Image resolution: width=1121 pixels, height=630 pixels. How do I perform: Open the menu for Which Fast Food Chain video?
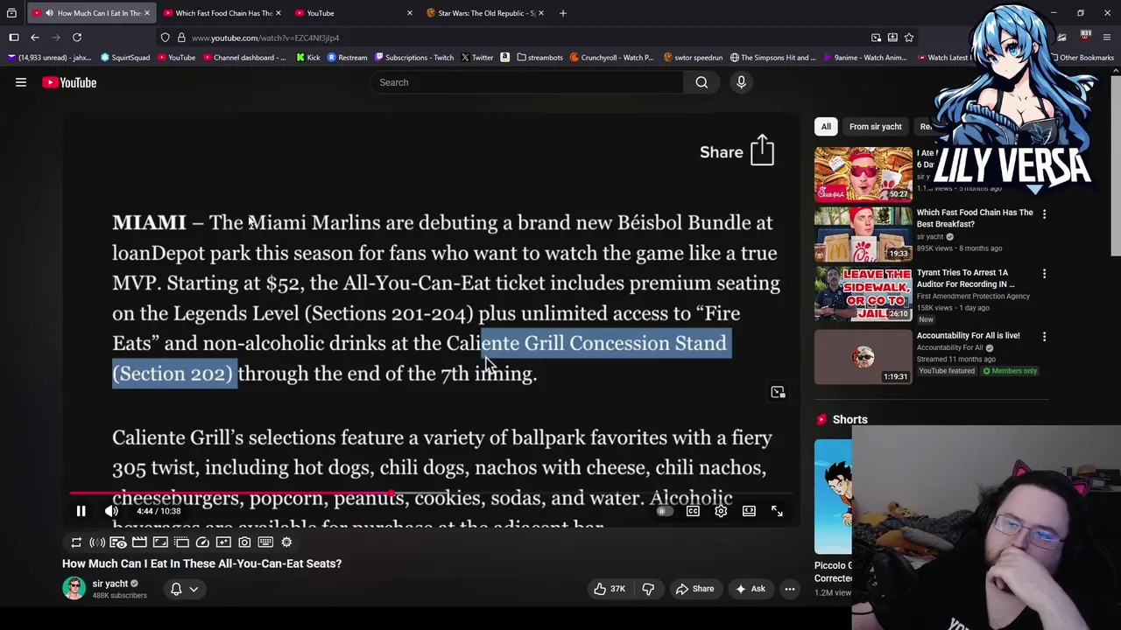[1044, 213]
